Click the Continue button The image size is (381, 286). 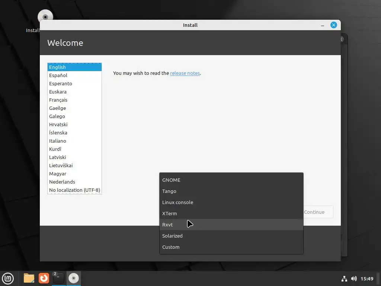pos(318,212)
